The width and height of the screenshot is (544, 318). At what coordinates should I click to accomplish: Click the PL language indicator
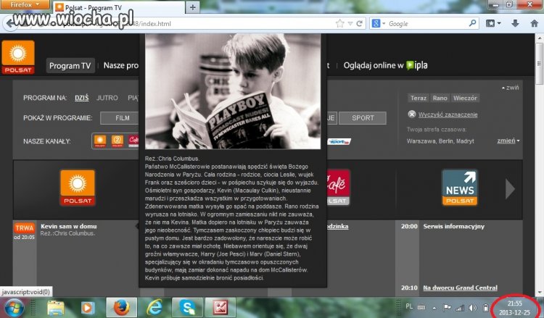(409, 306)
